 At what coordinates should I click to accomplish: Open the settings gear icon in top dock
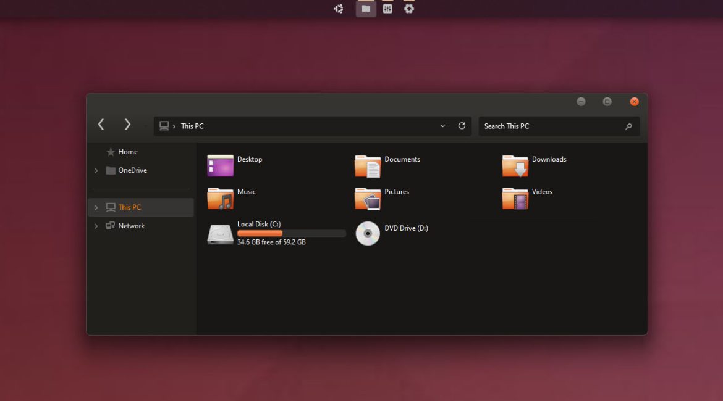(x=409, y=9)
